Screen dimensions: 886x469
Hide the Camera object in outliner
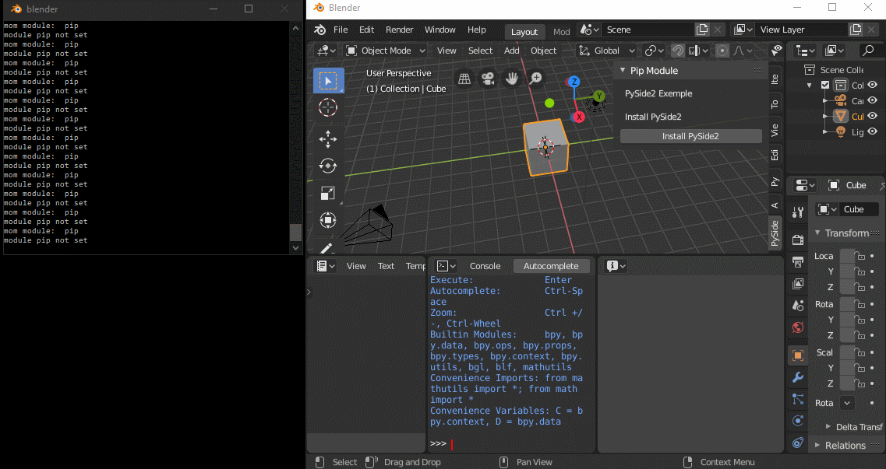pyautogui.click(x=873, y=100)
